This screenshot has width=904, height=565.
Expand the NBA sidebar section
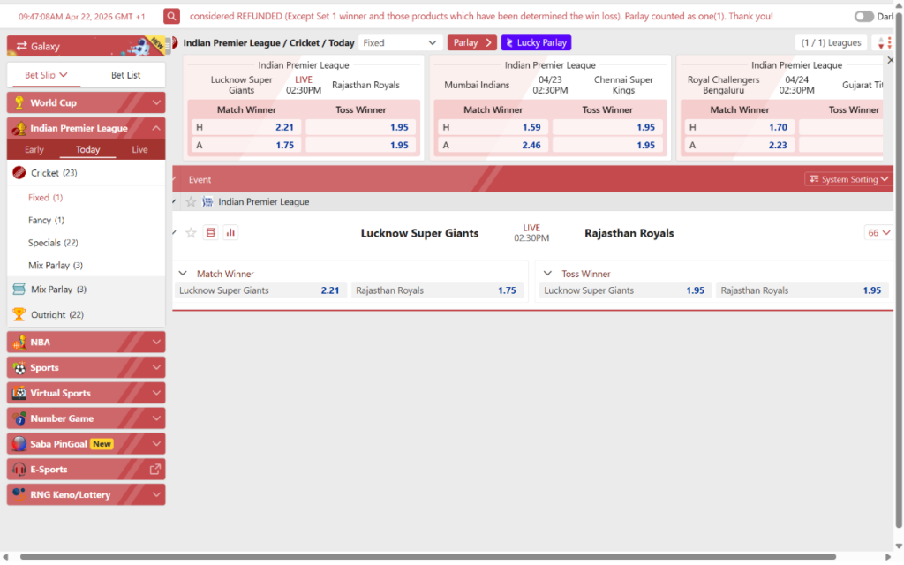coord(86,343)
